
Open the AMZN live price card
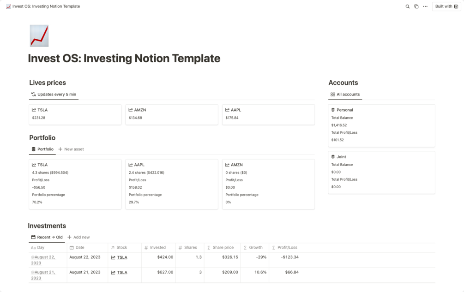171,114
